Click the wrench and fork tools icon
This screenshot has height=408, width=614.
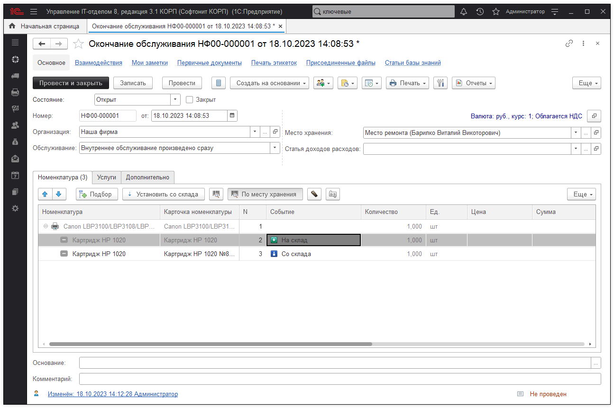click(440, 83)
